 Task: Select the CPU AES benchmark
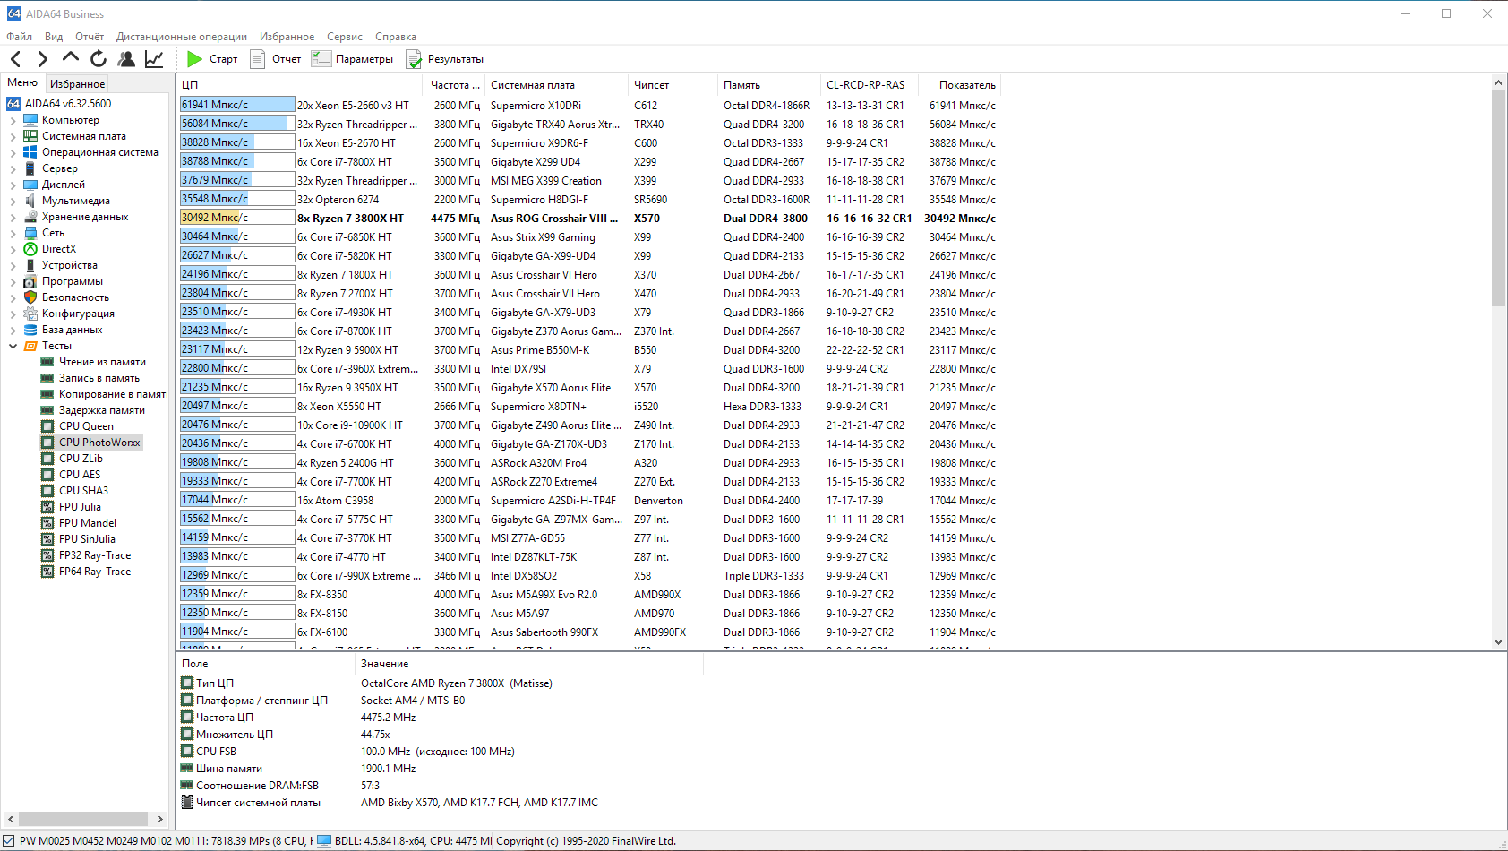click(x=80, y=475)
